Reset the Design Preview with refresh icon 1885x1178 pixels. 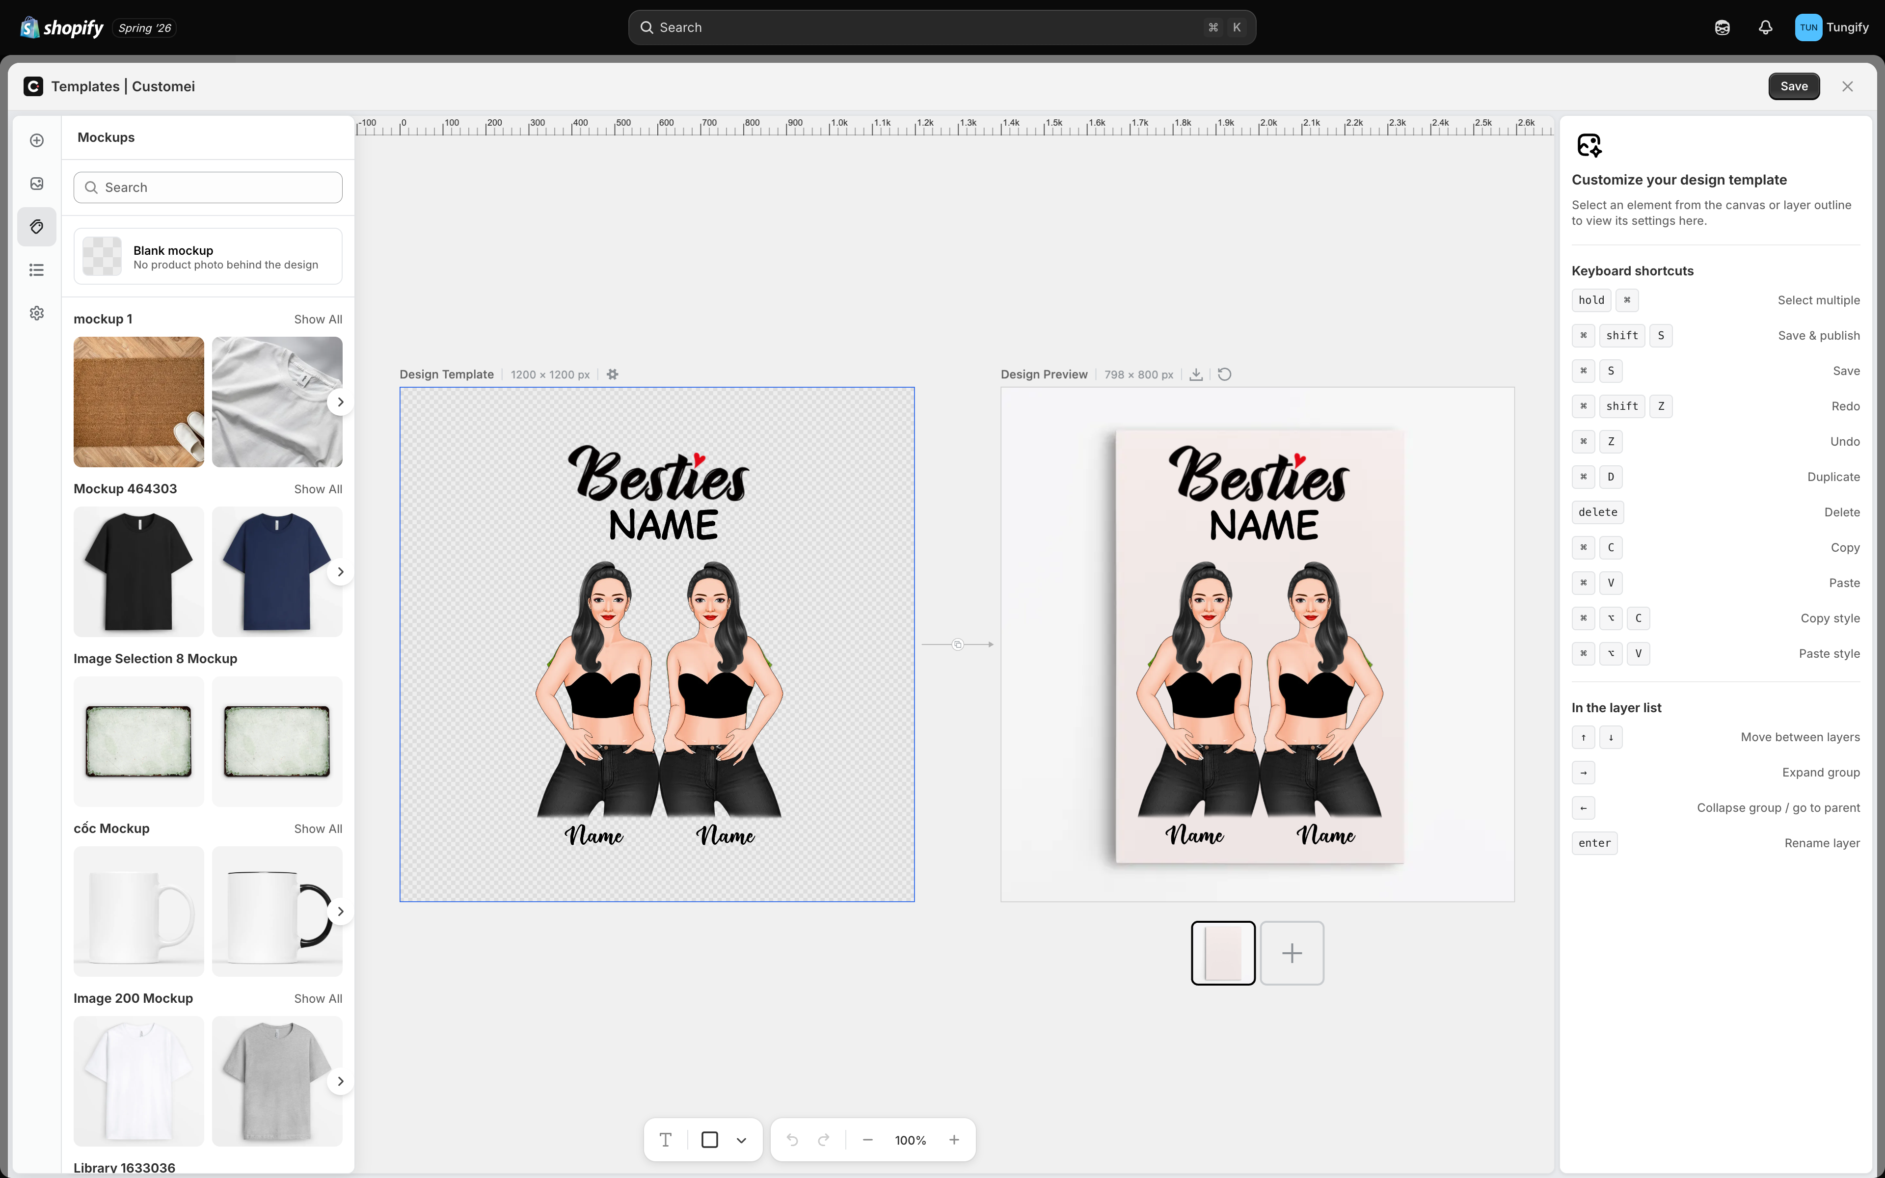click(1224, 375)
